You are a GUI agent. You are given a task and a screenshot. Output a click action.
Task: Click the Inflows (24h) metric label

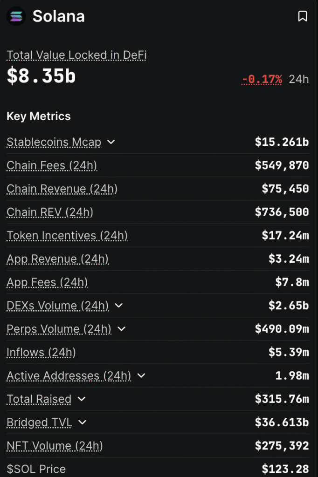41,352
